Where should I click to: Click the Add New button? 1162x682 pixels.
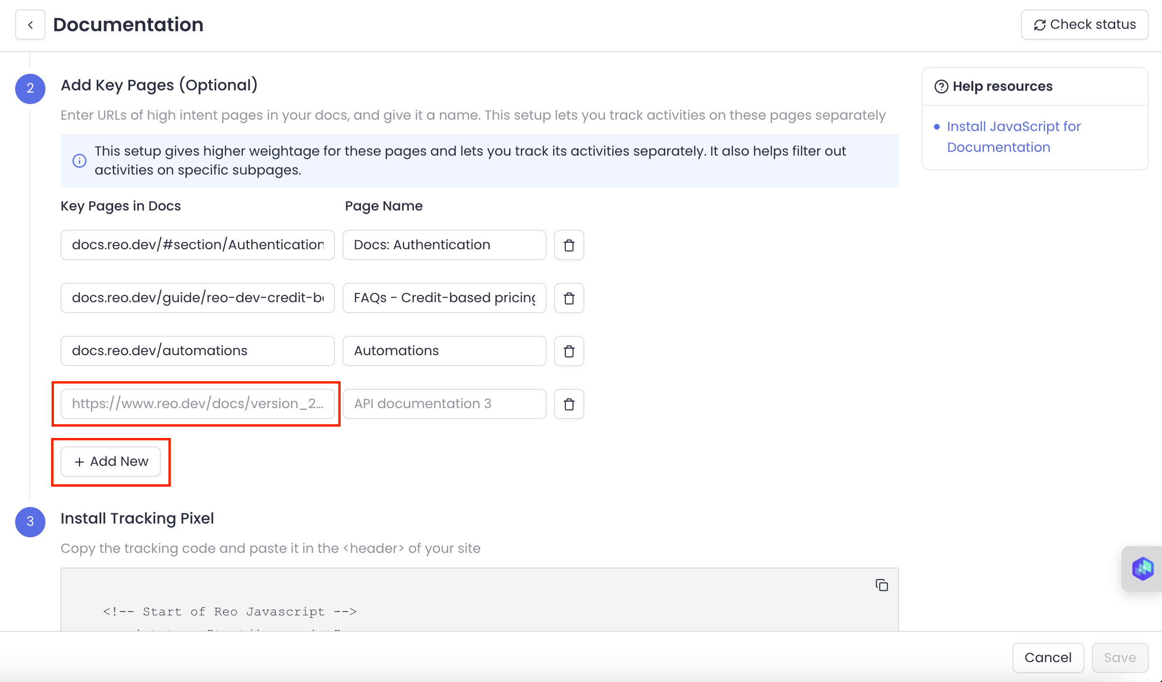[x=111, y=462]
